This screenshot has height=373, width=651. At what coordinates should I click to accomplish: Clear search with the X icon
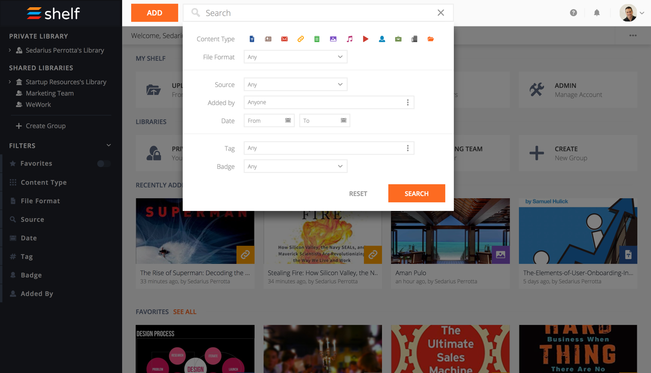pyautogui.click(x=441, y=13)
